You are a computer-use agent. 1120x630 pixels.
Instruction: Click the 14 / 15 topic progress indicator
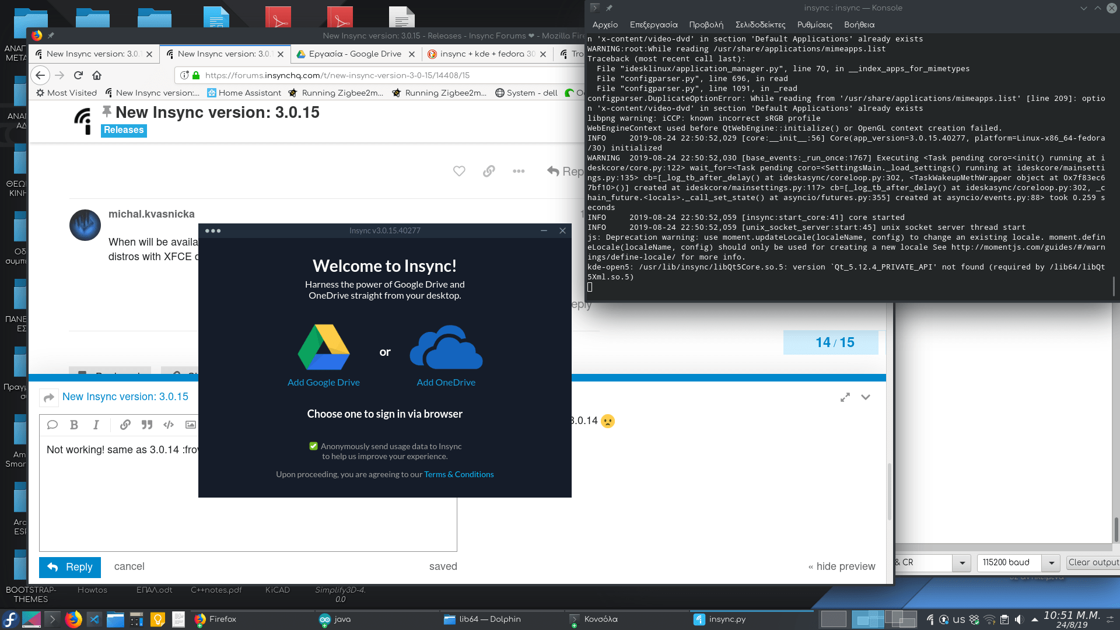coord(834,342)
